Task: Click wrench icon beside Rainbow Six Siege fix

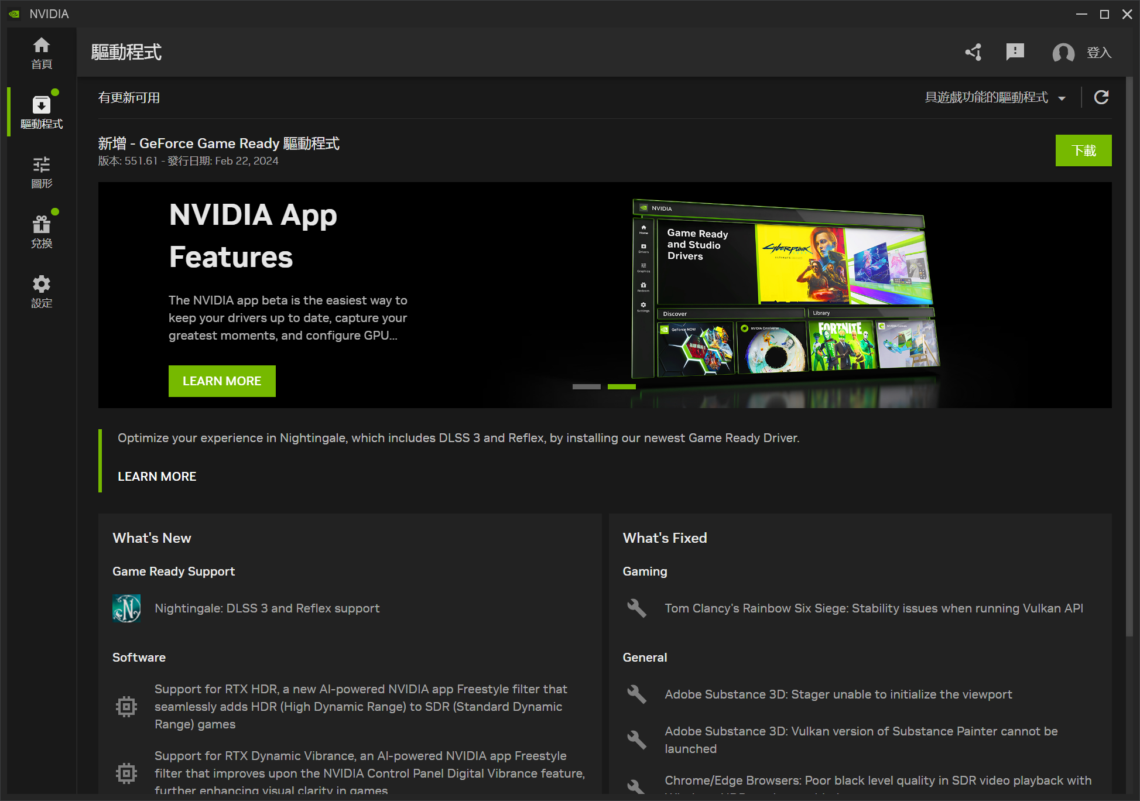Action: (636, 608)
